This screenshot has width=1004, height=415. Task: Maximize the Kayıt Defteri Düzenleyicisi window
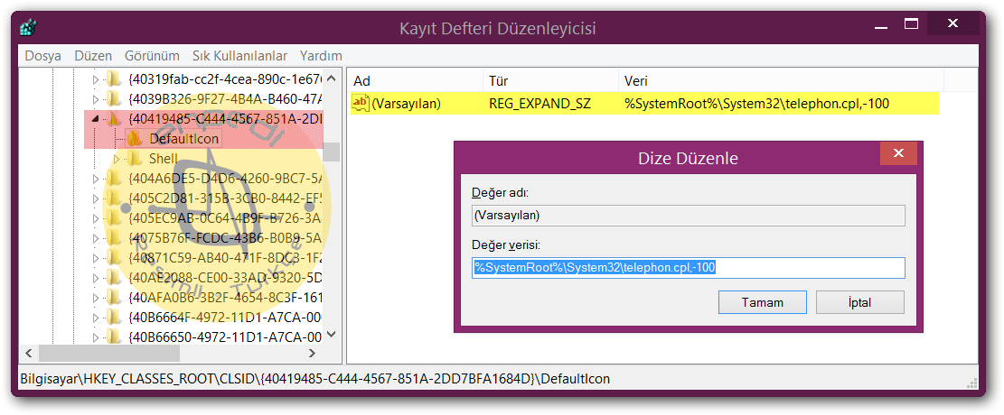tap(911, 24)
